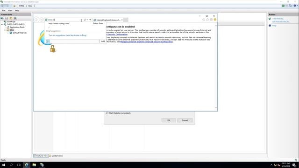Open File Explorer from the taskbar

(x=34, y=165)
